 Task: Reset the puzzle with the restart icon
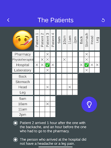click(x=103, y=20)
